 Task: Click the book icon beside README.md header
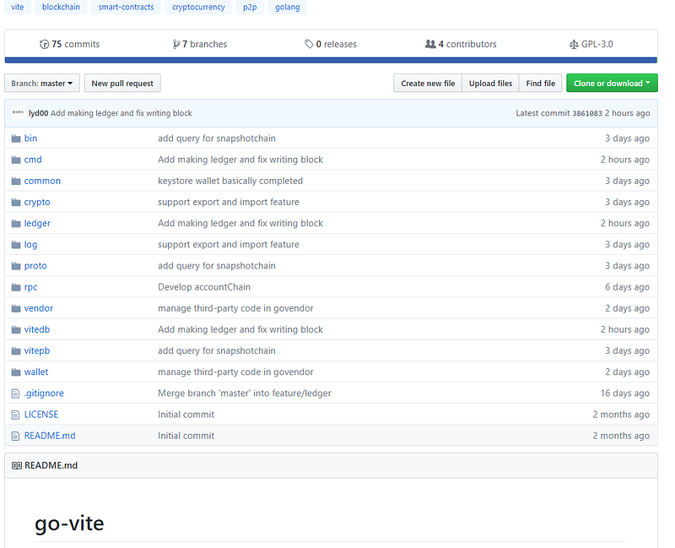(17, 465)
